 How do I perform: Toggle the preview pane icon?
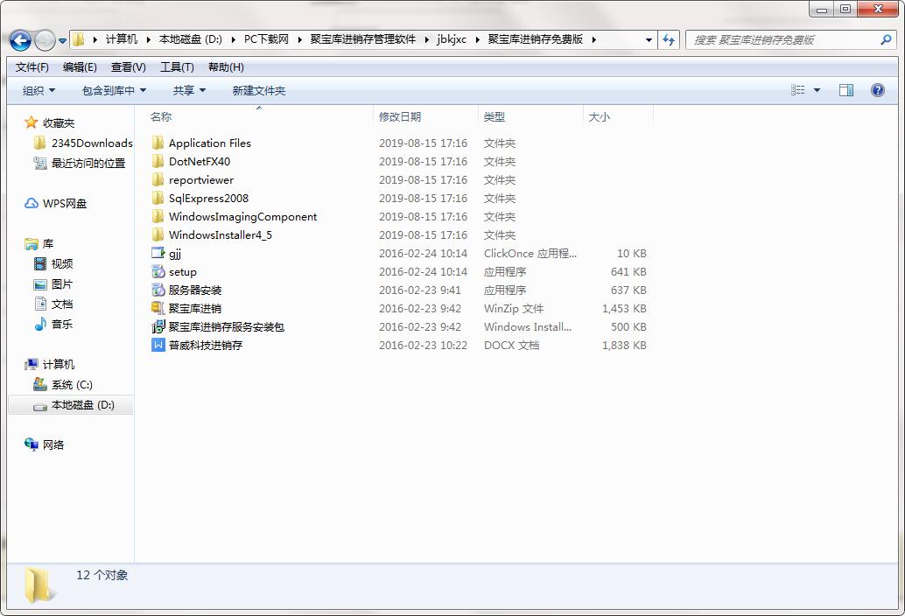tap(846, 90)
